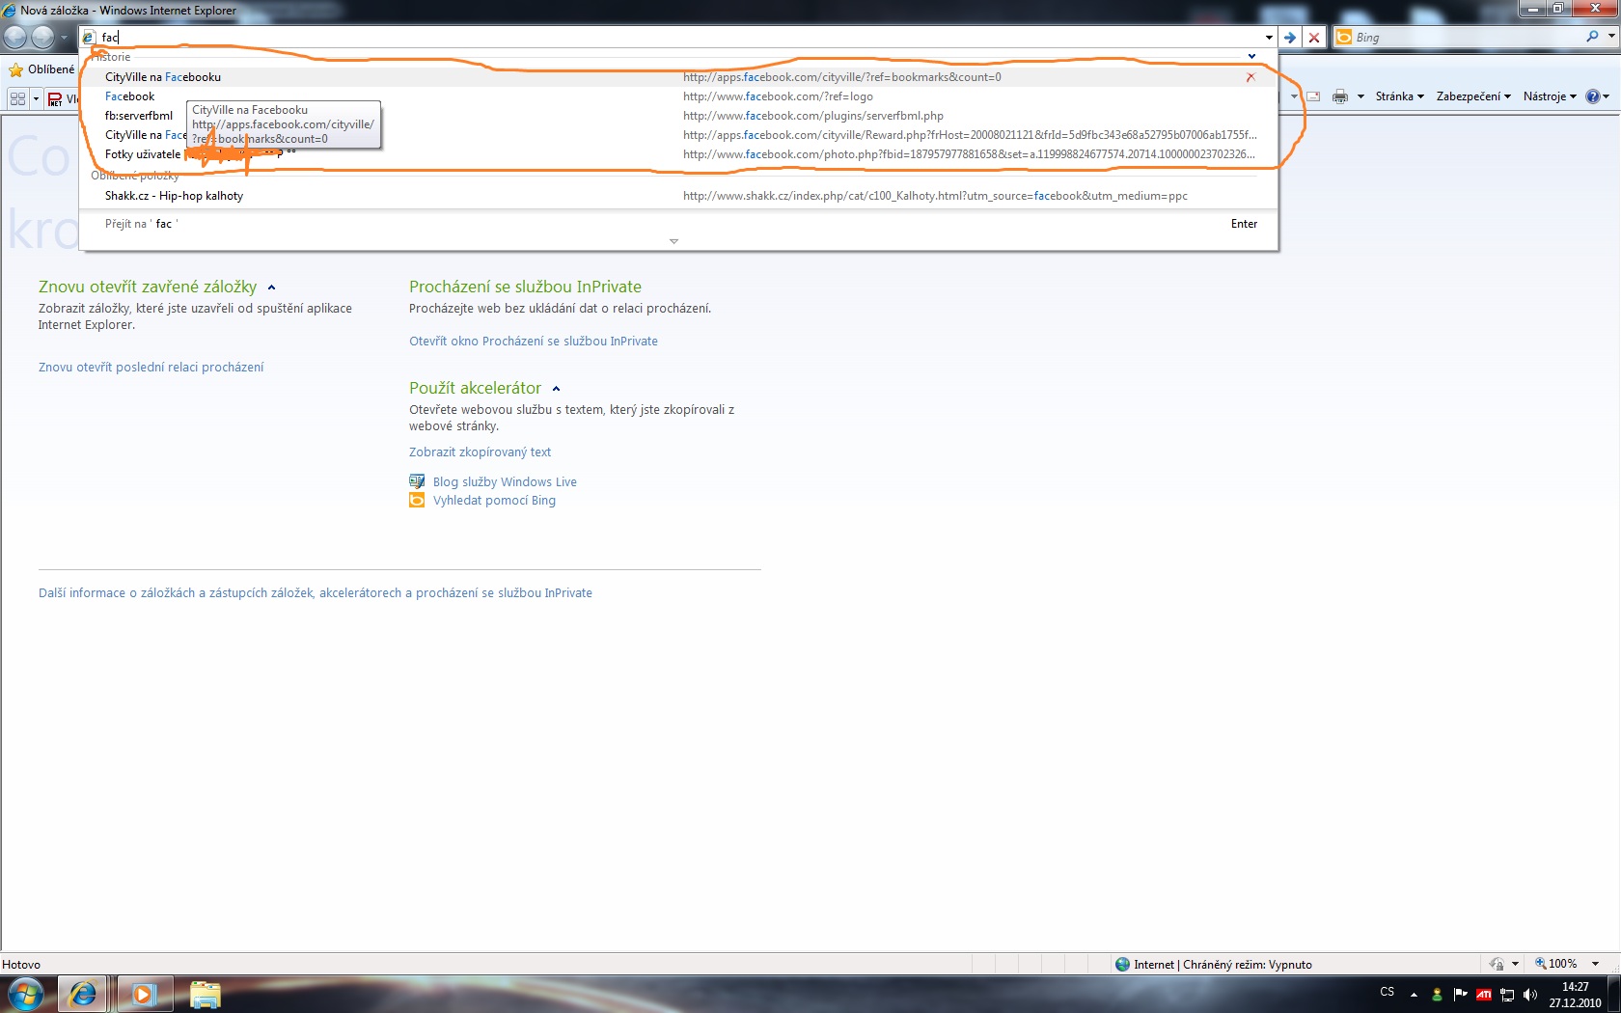Click the page icon in the address bar
Viewport: 1621px width, 1013px height.
(x=90, y=38)
